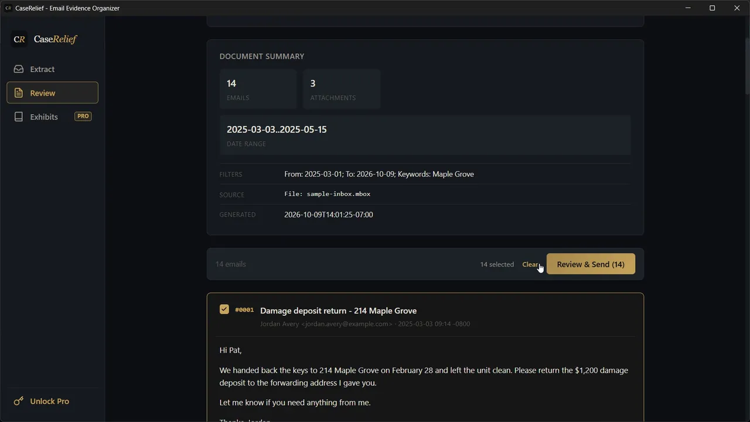Screen dimensions: 750x422
Task: Click the Review & Send (14) button
Action: click(591, 264)
